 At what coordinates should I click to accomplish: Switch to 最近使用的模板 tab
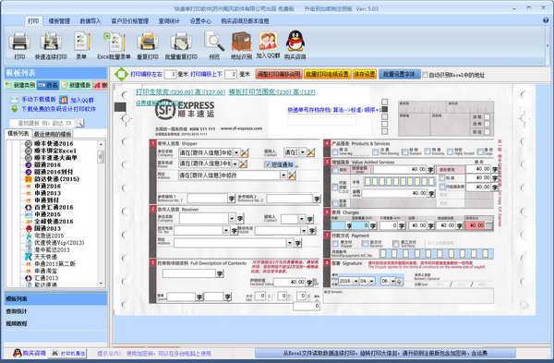[x=53, y=134]
